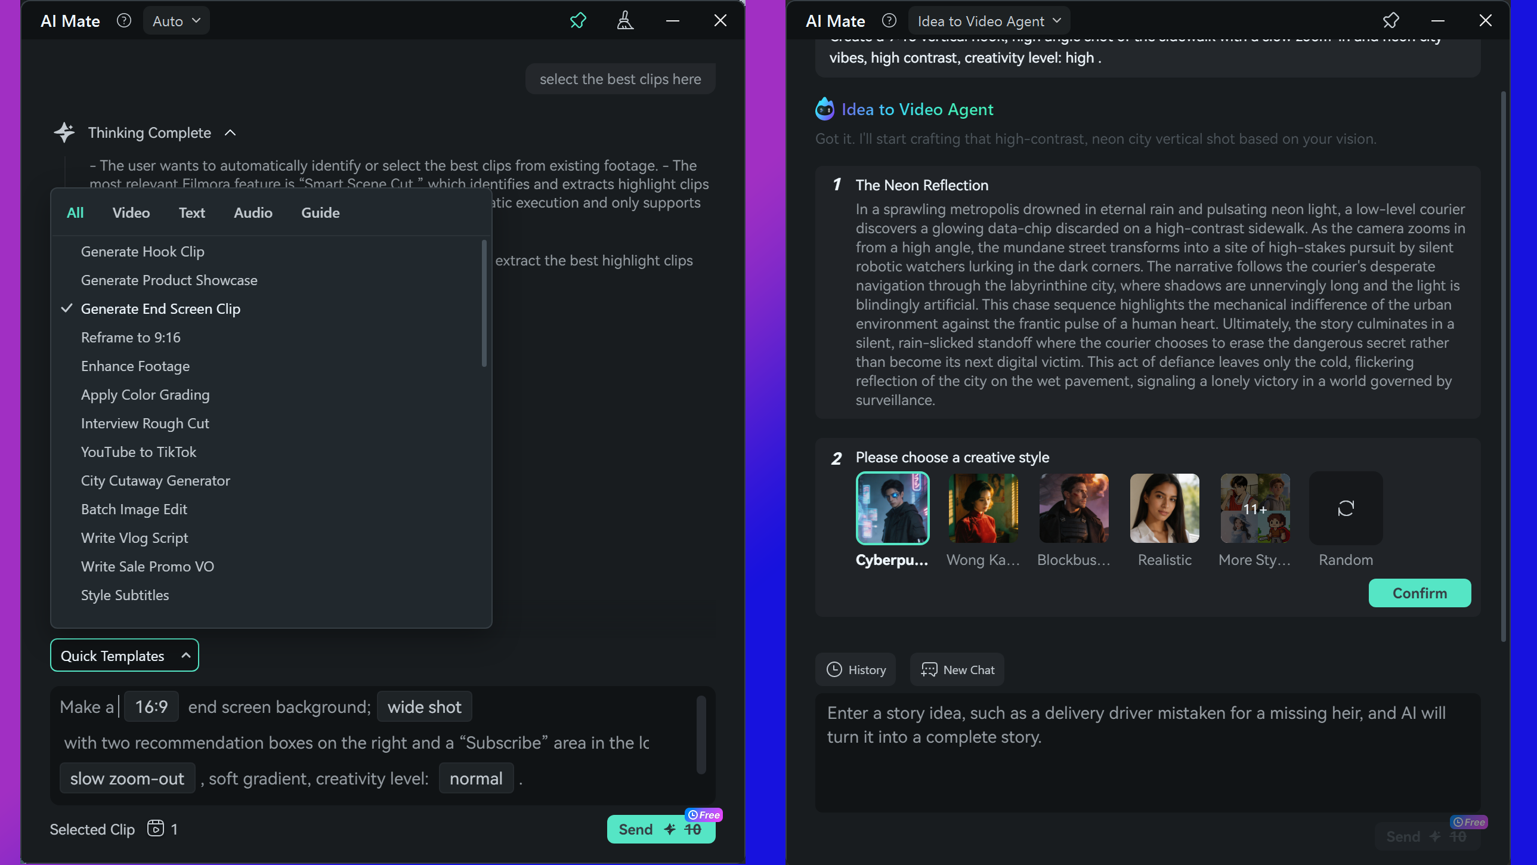Click the Confirm style button
The image size is (1537, 865).
[1420, 593]
